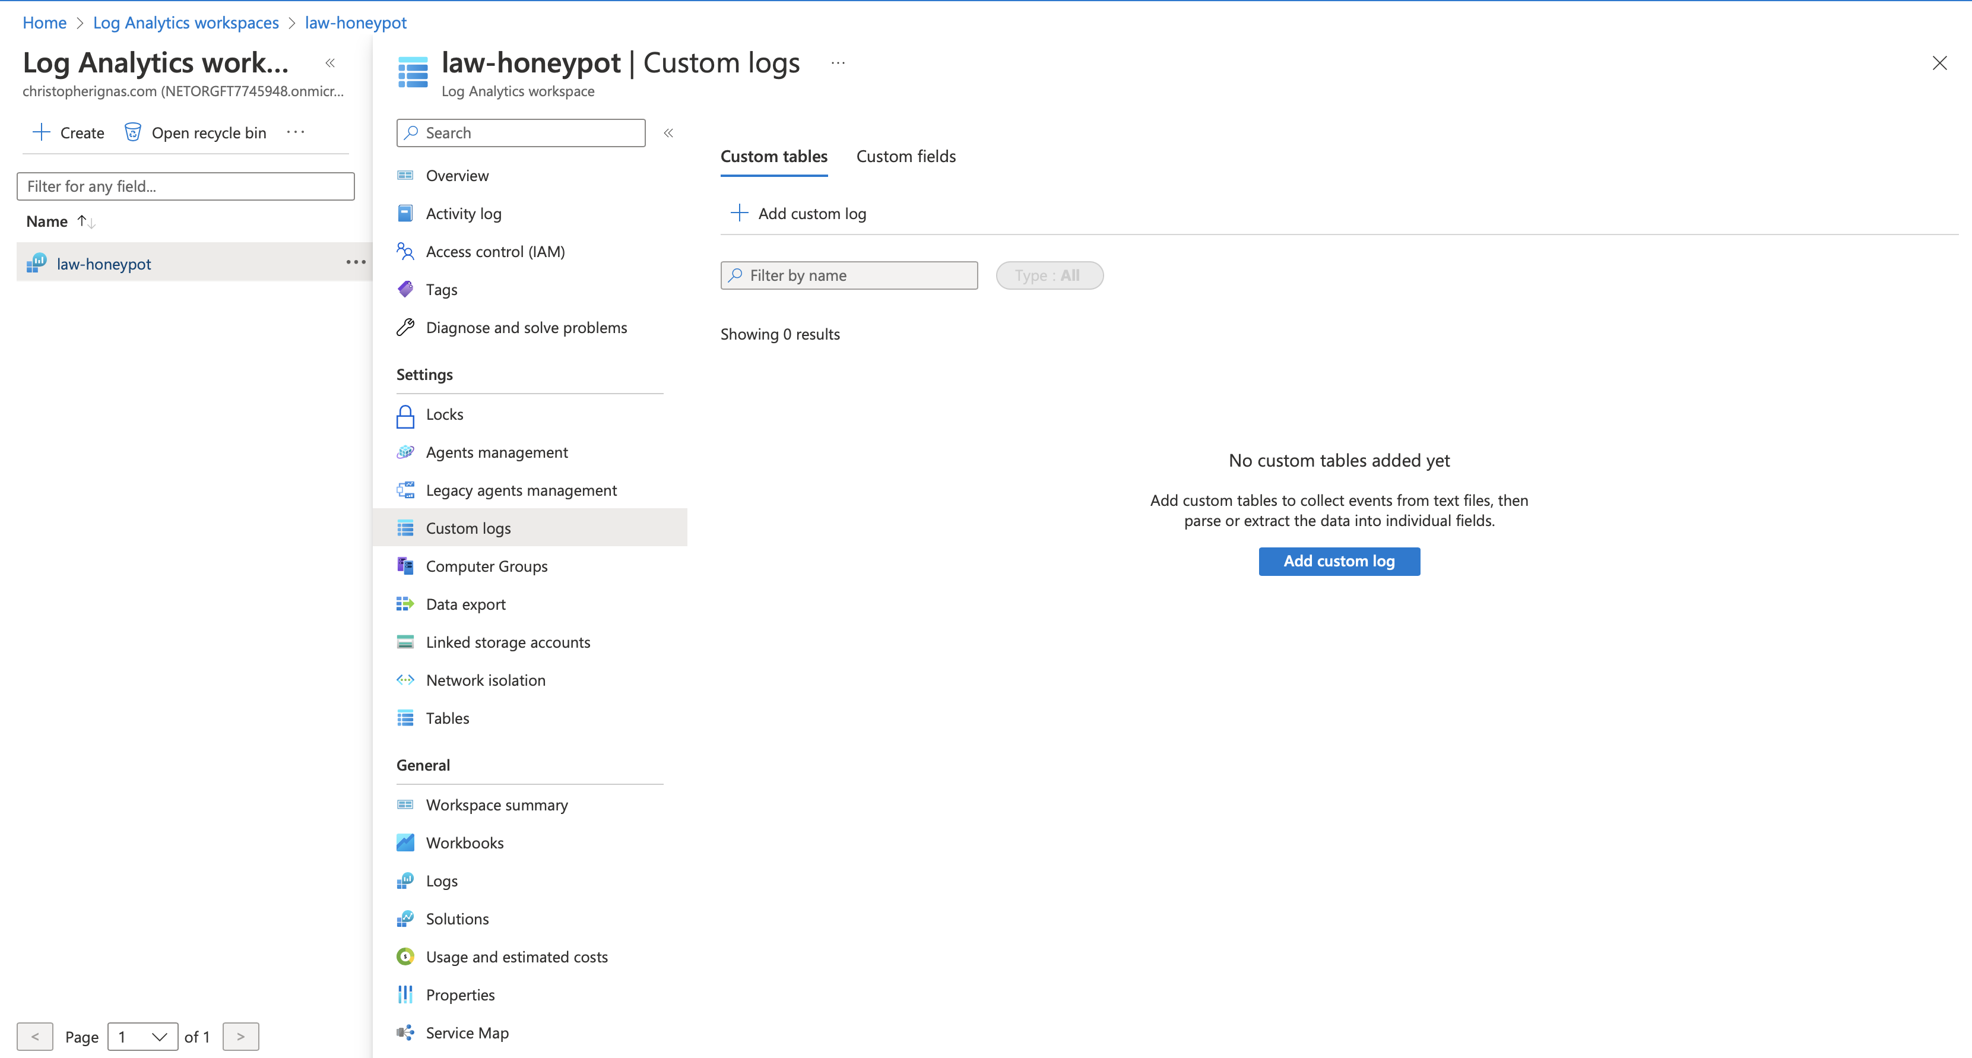Click the blue Add custom log button

[1339, 561]
